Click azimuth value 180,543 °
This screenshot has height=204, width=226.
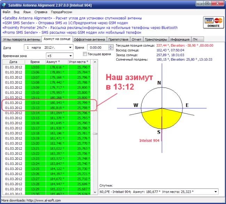coord(57,103)
